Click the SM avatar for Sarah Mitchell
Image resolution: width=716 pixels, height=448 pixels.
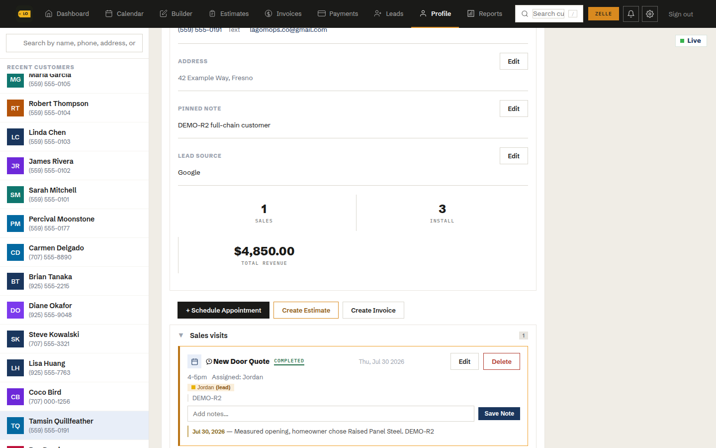click(x=15, y=195)
